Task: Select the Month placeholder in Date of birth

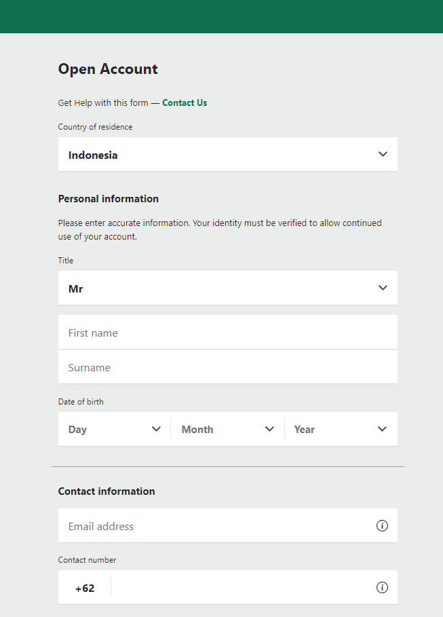Action: pos(197,430)
